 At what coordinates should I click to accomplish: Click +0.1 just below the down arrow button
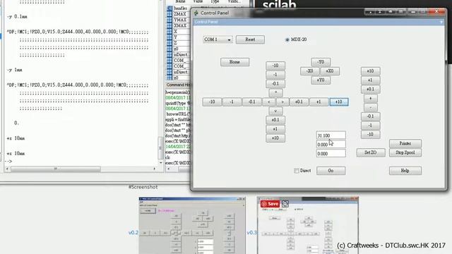tap(275, 120)
